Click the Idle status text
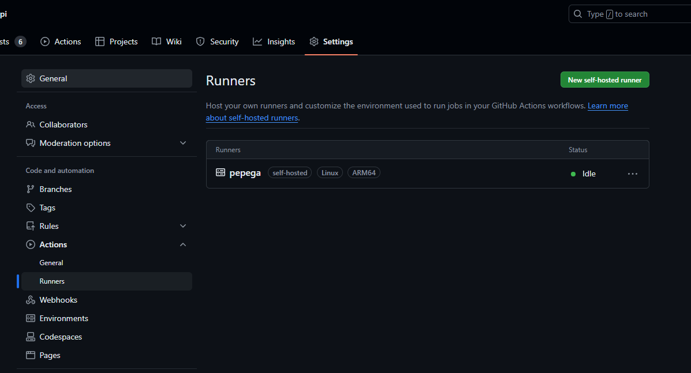691x373 pixels. click(x=589, y=174)
